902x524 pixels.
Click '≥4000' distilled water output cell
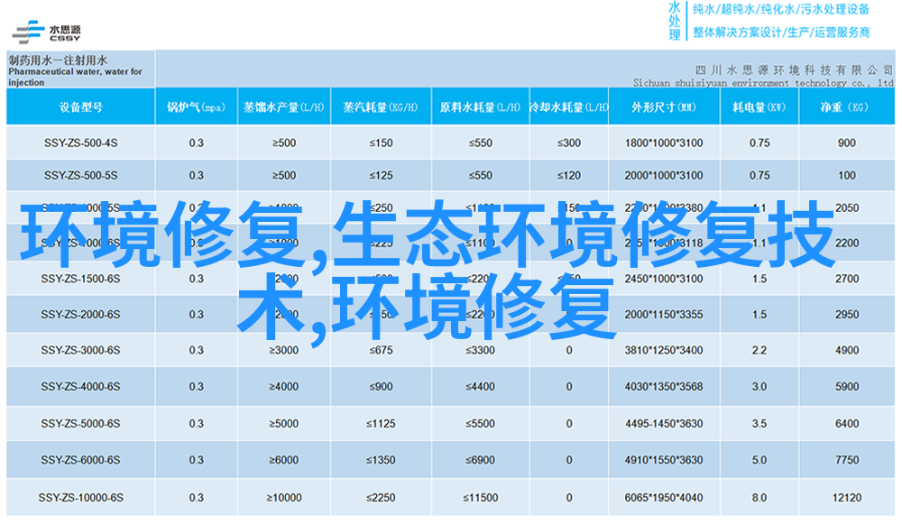283,387
